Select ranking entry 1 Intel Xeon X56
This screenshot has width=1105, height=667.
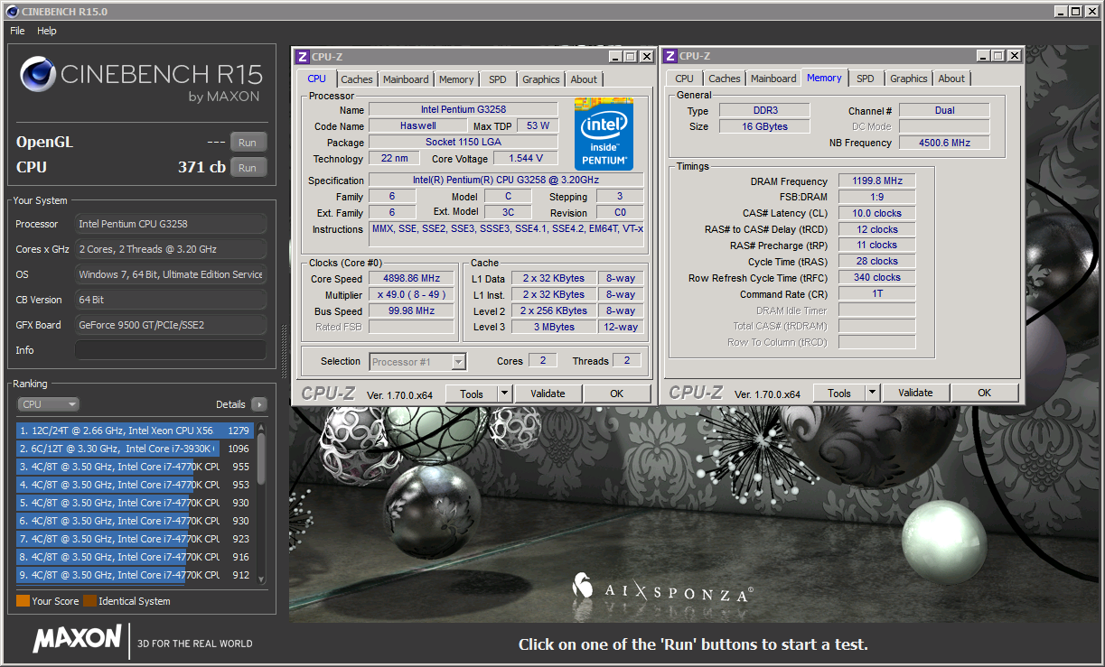coord(136,431)
